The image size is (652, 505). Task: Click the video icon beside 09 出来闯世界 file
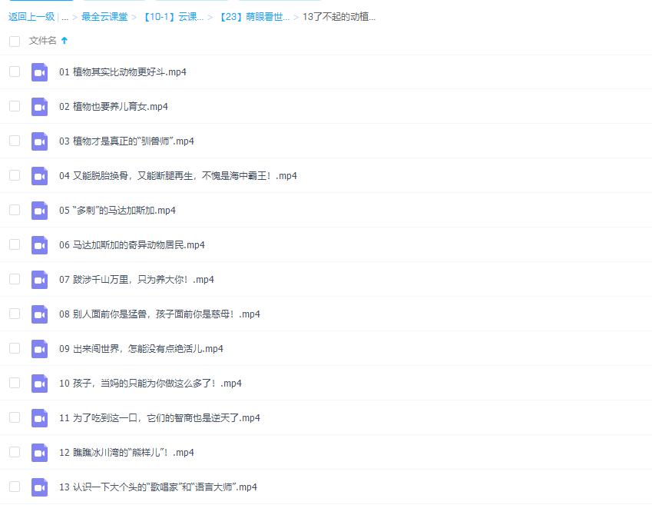[39, 348]
